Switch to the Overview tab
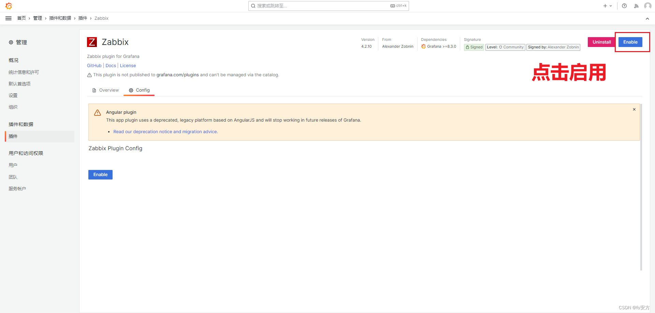The width and height of the screenshot is (655, 313). pos(106,90)
